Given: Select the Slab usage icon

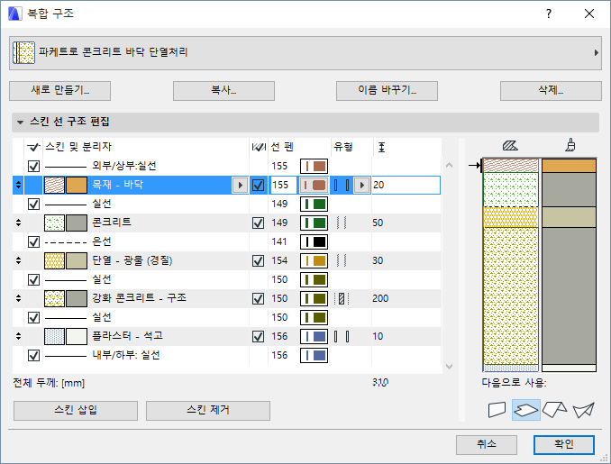Looking at the screenshot, I should pyautogui.click(x=526, y=410).
